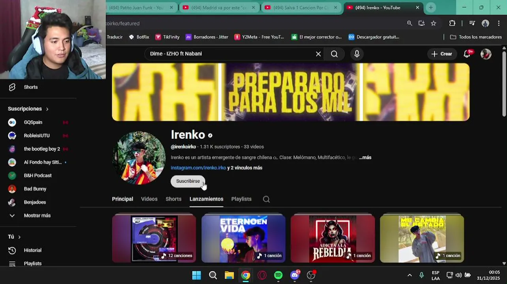
Task: Switch to the Salva 1 Cancion tab
Action: pyautogui.click(x=301, y=7)
